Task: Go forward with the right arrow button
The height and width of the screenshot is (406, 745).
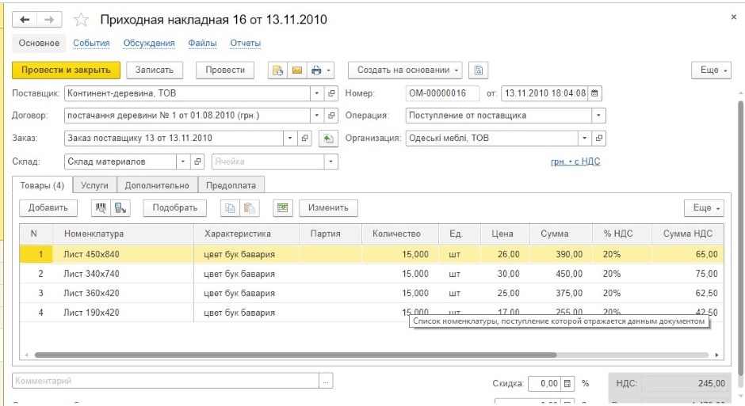Action: coord(49,20)
